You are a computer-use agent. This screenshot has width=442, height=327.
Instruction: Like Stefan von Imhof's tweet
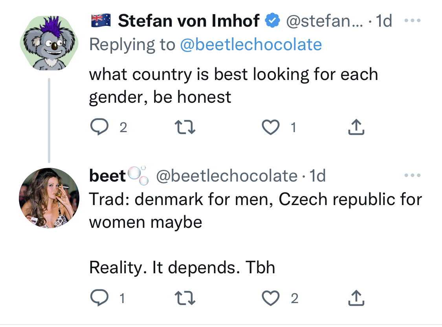click(271, 127)
